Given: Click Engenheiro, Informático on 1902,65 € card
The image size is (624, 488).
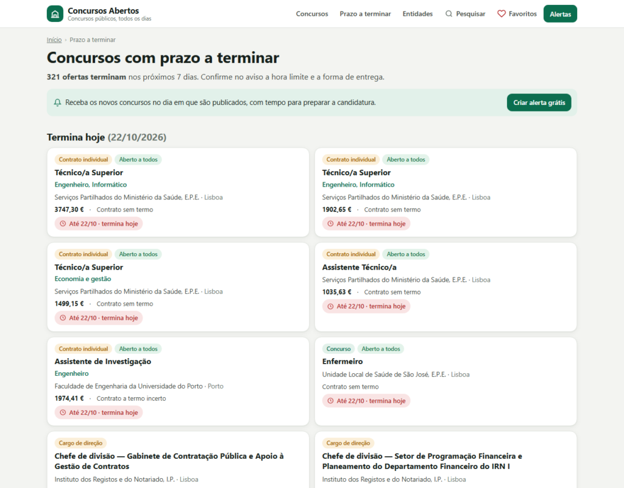Looking at the screenshot, I should pyautogui.click(x=358, y=185).
